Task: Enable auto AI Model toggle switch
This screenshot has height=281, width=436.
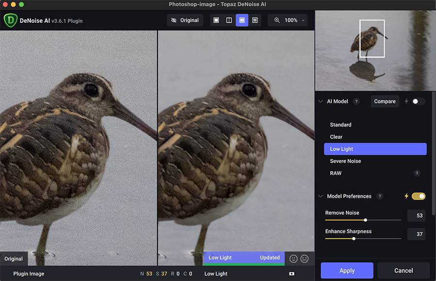Action: [x=418, y=102]
